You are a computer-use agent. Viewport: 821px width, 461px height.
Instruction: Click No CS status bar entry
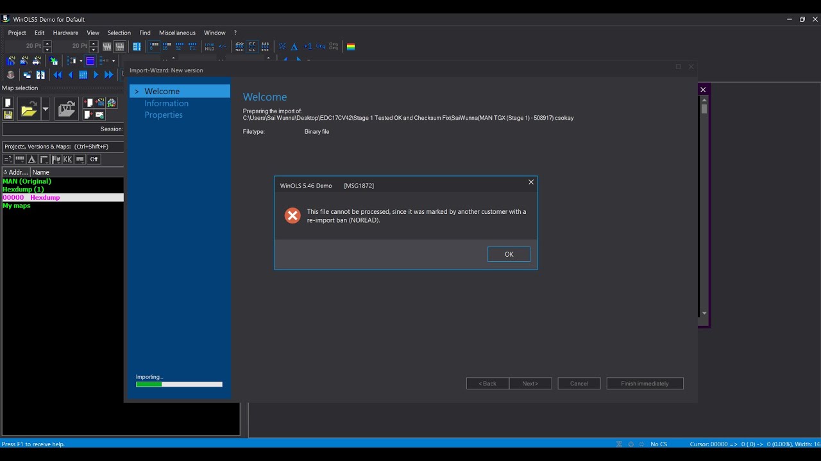tap(659, 444)
